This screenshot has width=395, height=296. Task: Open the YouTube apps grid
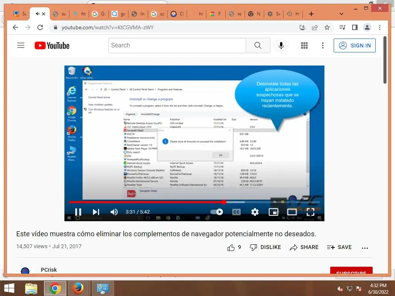click(304, 45)
